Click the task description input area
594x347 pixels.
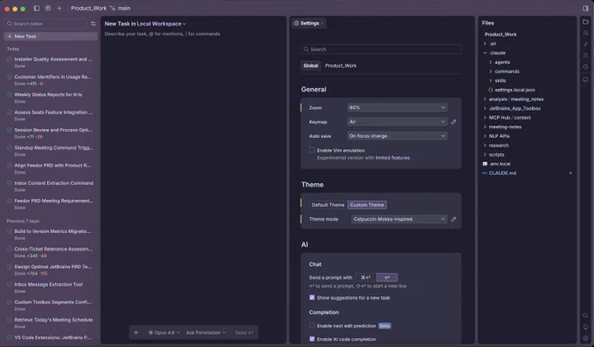click(x=193, y=34)
